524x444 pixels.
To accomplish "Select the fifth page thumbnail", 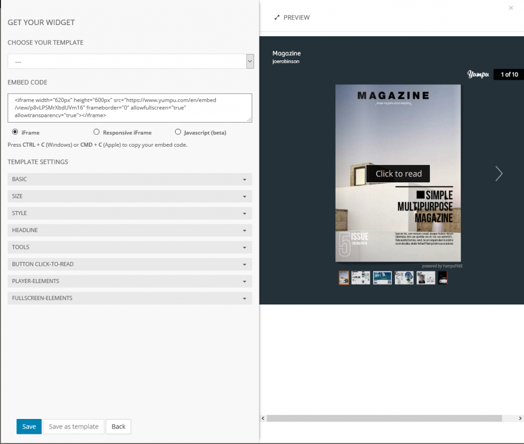I will (x=426, y=277).
